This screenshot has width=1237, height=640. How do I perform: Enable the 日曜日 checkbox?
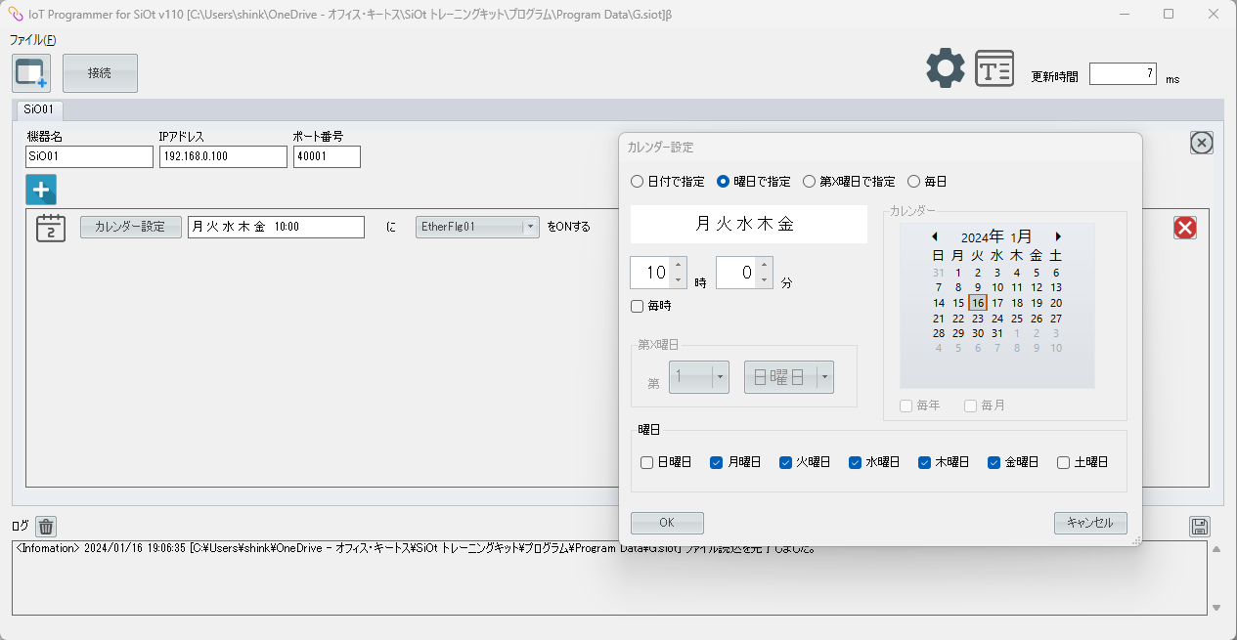coord(646,463)
